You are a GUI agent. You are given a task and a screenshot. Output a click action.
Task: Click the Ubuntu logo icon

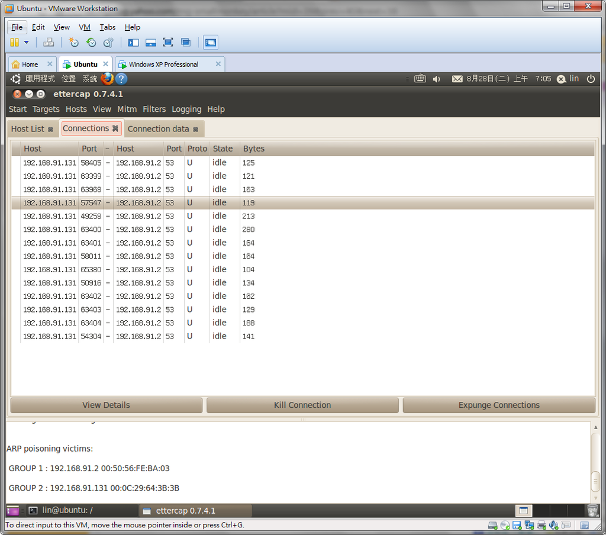(x=16, y=79)
